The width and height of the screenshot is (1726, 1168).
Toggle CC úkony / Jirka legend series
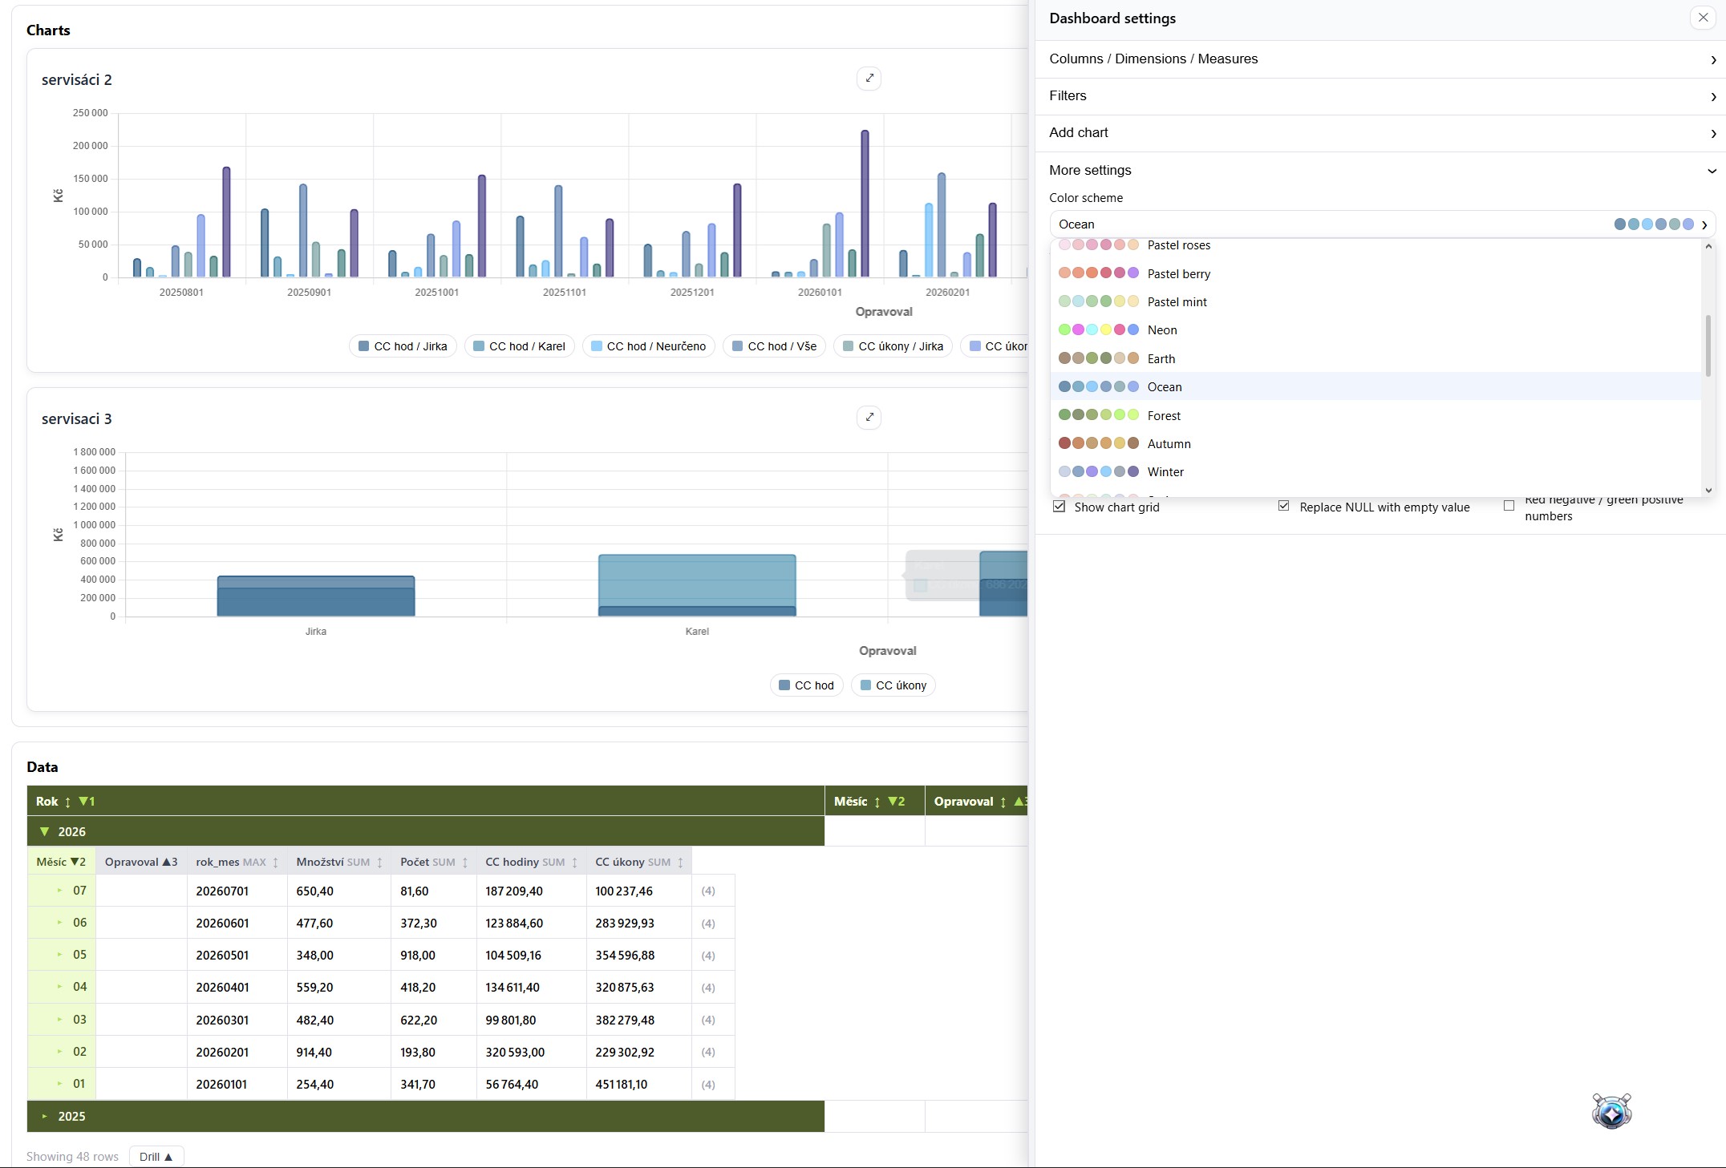click(893, 346)
